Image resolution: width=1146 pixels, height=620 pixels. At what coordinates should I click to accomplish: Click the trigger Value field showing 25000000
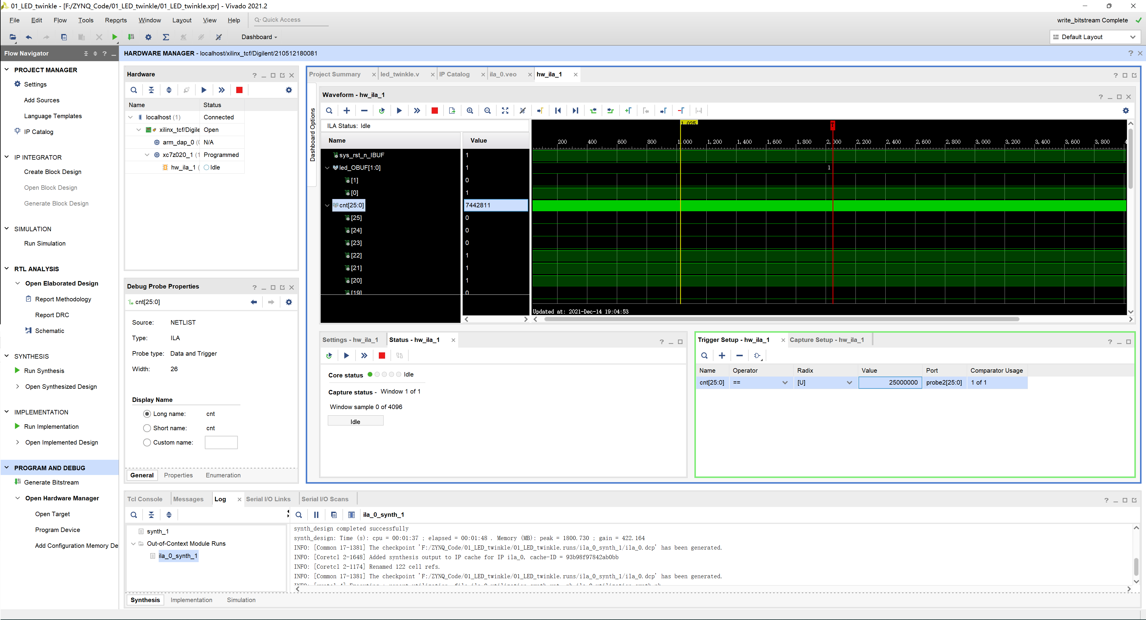(890, 383)
